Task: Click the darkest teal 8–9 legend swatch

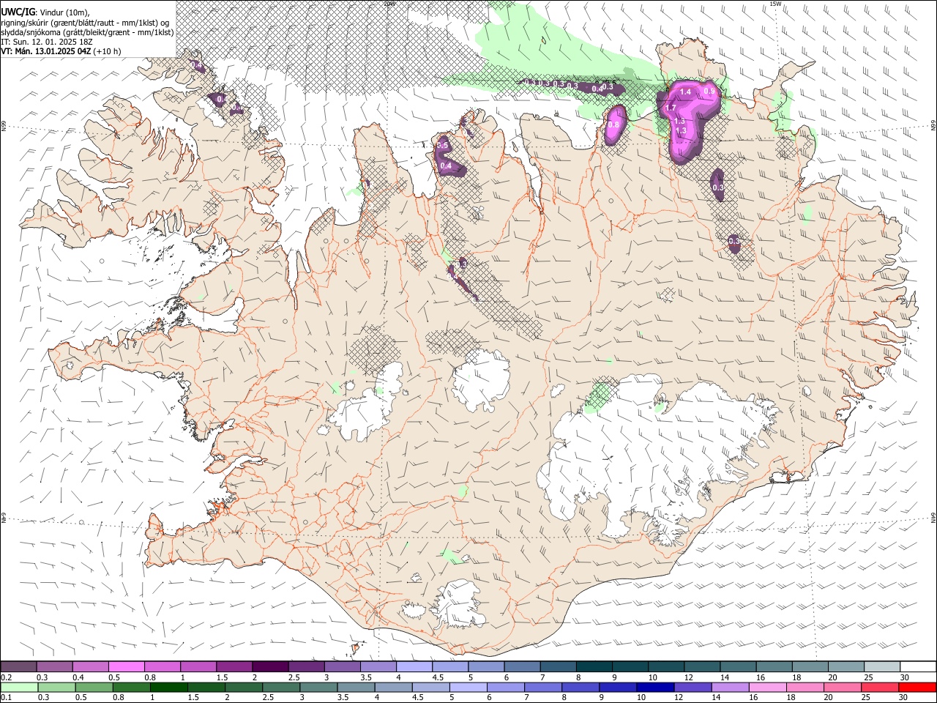Action: tap(594, 667)
